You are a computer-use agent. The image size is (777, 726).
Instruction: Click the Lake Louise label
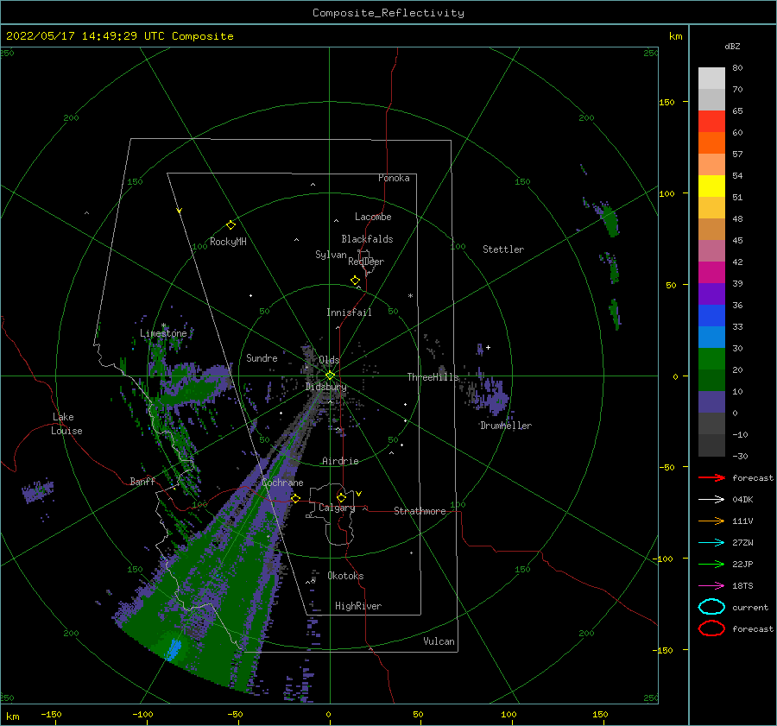pos(66,424)
